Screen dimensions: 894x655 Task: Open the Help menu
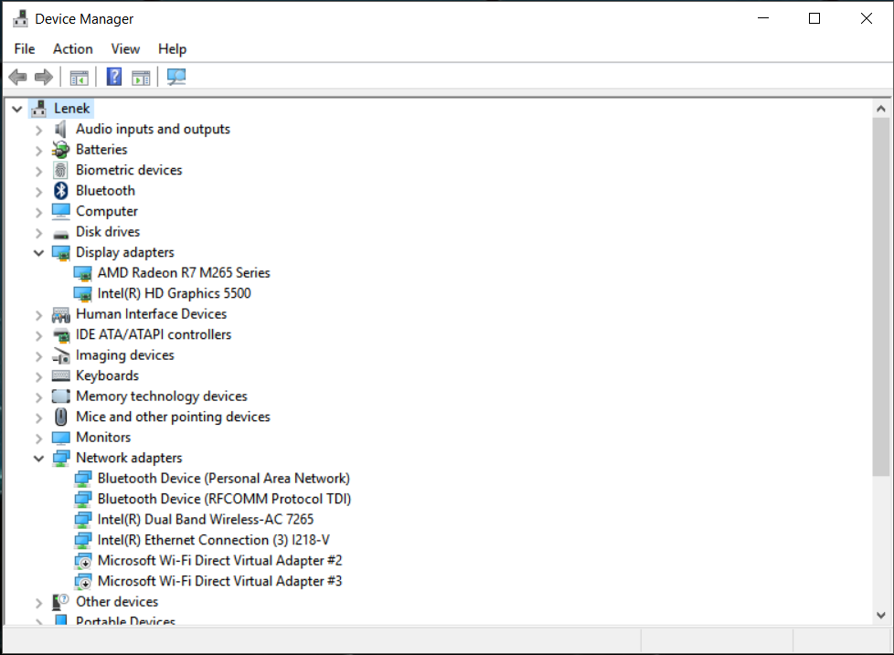[172, 49]
